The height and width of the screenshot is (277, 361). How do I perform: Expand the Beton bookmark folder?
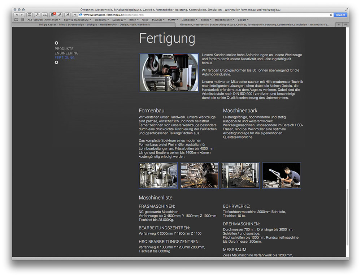[134, 20]
